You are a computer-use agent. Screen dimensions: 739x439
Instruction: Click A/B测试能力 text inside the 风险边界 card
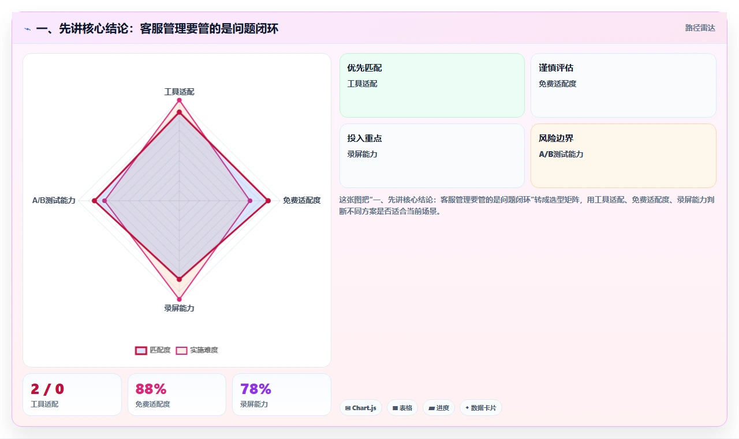tap(561, 154)
